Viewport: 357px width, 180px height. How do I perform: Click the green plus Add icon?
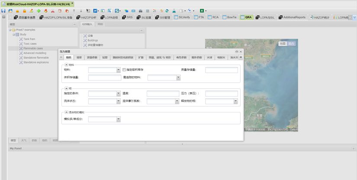(39, 10)
